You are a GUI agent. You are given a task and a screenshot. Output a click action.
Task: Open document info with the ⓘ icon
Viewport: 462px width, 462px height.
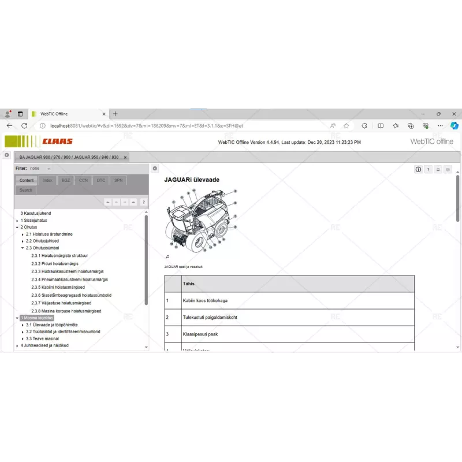click(x=418, y=169)
